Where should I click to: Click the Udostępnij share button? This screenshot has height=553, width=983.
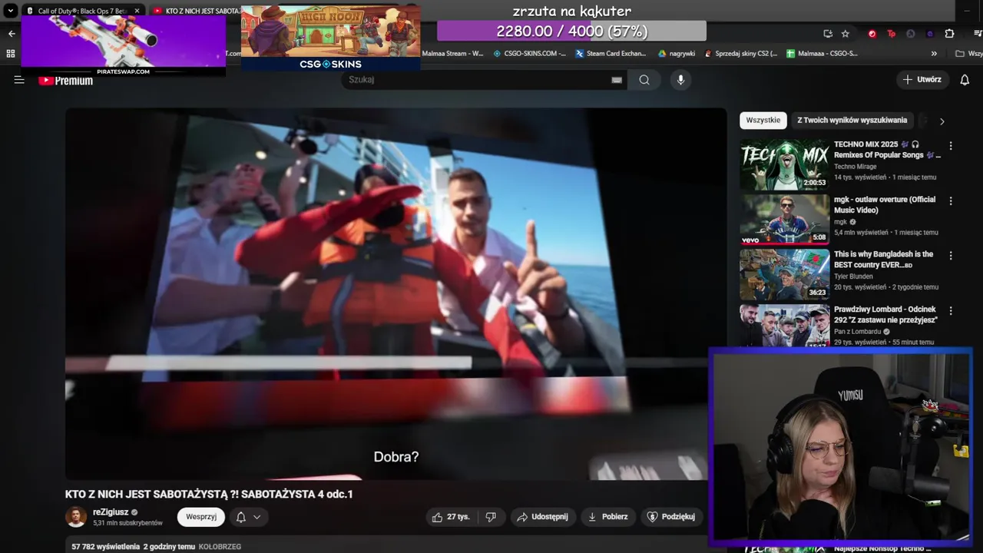click(x=543, y=517)
